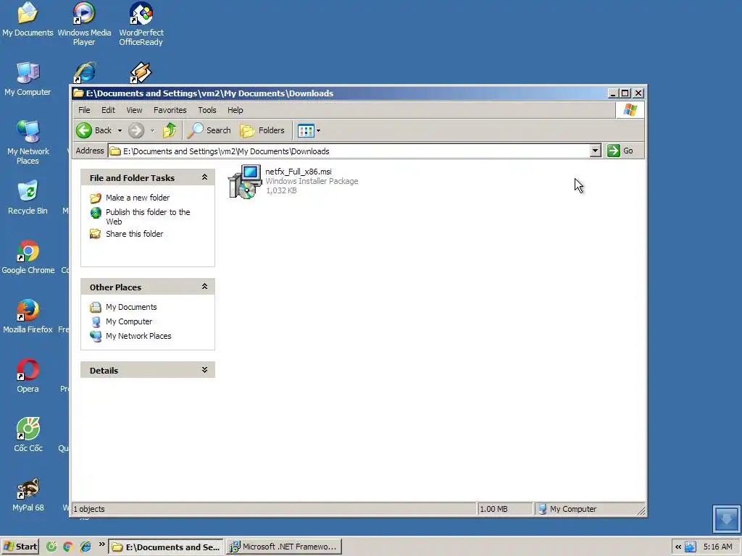This screenshot has height=556, width=742.
Task: Click the clock showing 5:16 AM
Action: (x=717, y=547)
